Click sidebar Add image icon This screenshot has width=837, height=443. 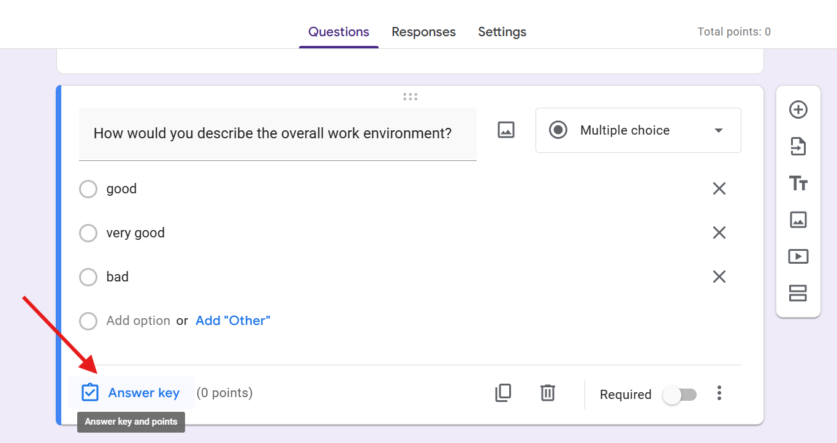[x=798, y=220]
